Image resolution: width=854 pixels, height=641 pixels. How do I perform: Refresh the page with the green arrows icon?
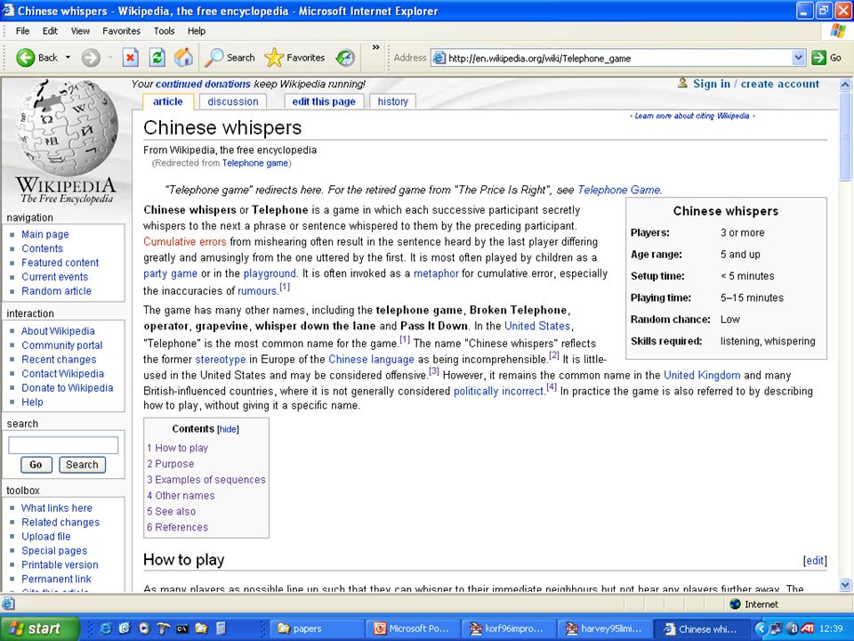tap(157, 57)
